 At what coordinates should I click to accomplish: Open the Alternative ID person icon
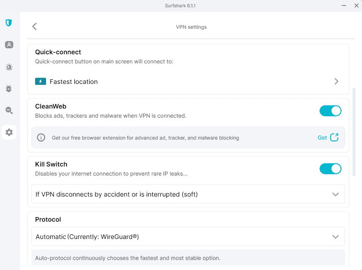pos(9,45)
